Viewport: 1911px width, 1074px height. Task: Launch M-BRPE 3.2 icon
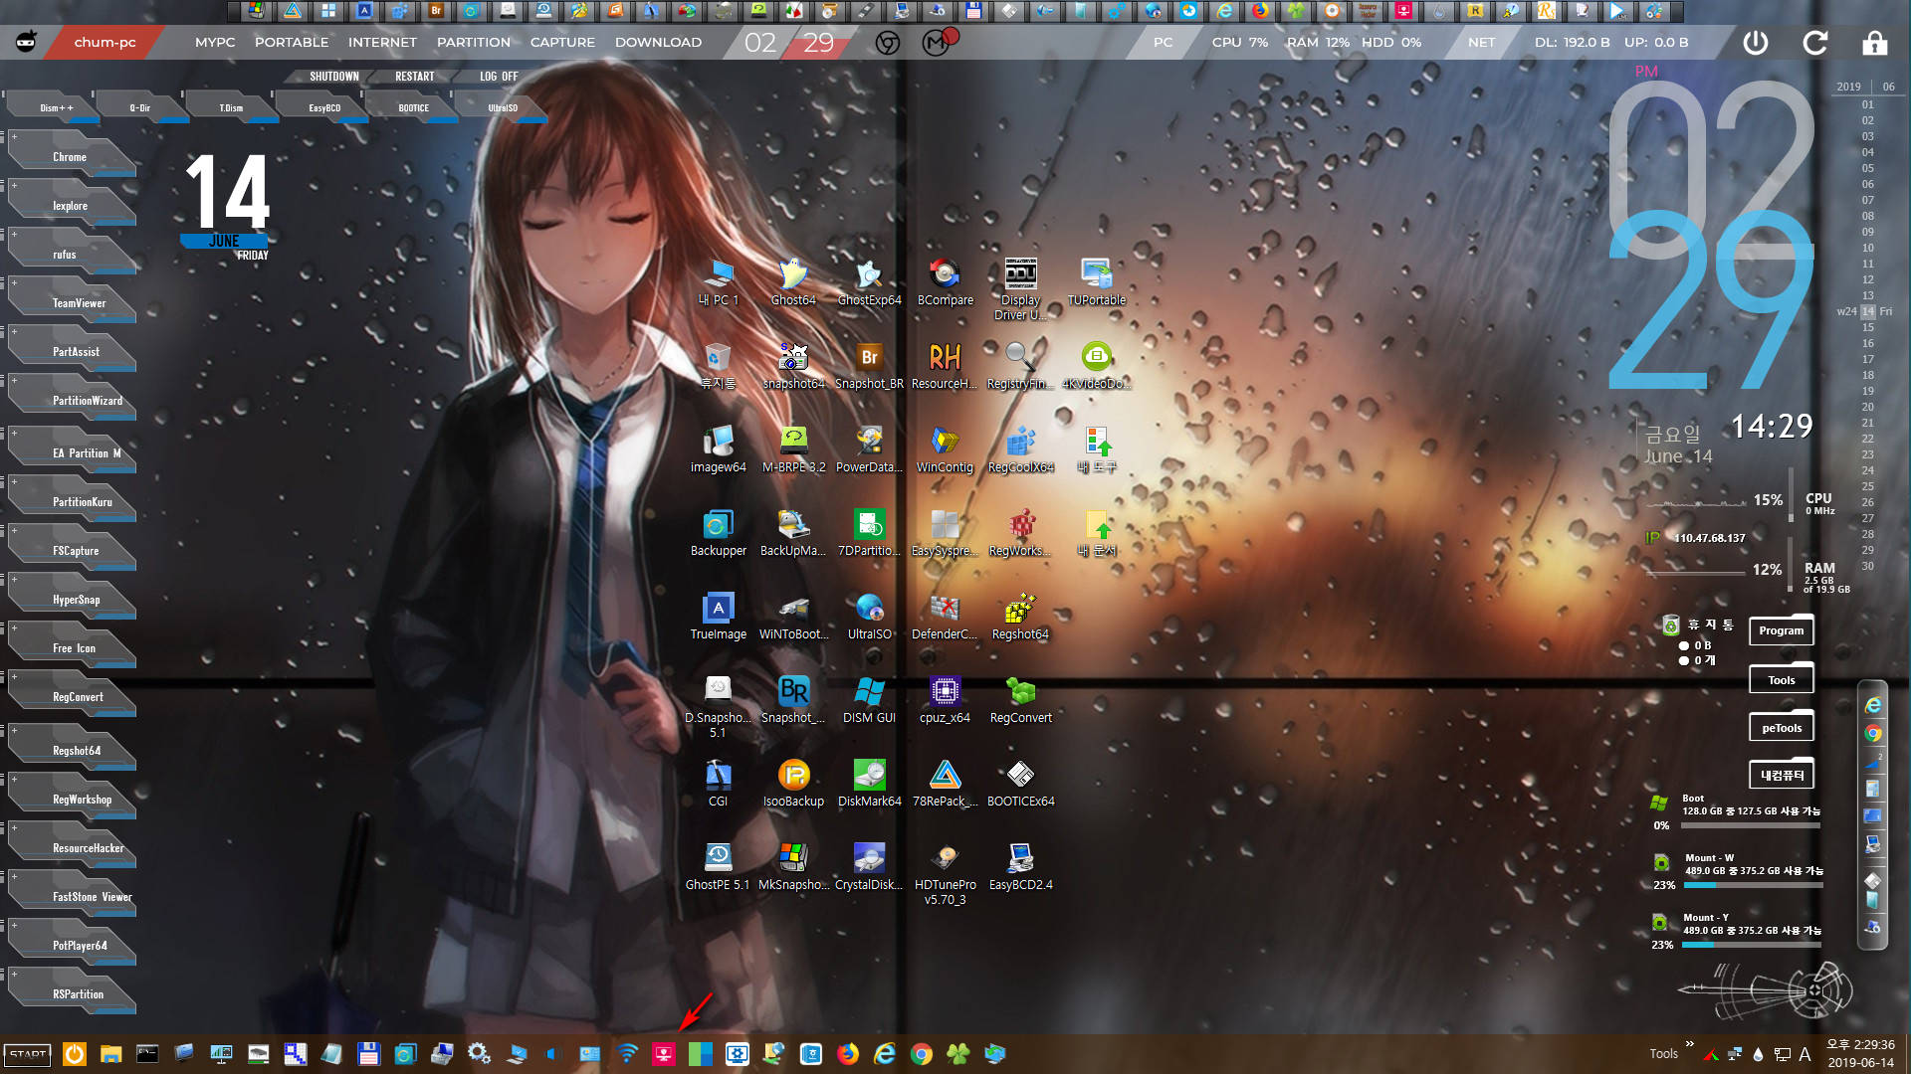click(793, 449)
